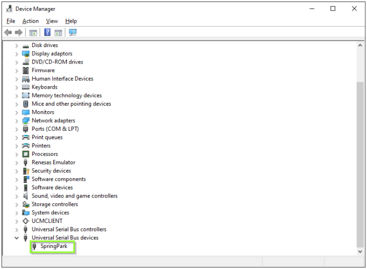Expand the Processors node

tap(17, 155)
